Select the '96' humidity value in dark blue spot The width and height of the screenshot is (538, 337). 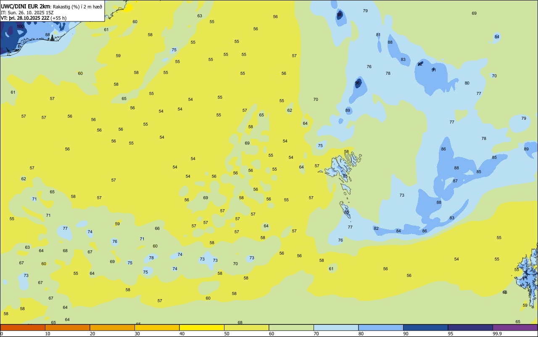(x=358, y=83)
